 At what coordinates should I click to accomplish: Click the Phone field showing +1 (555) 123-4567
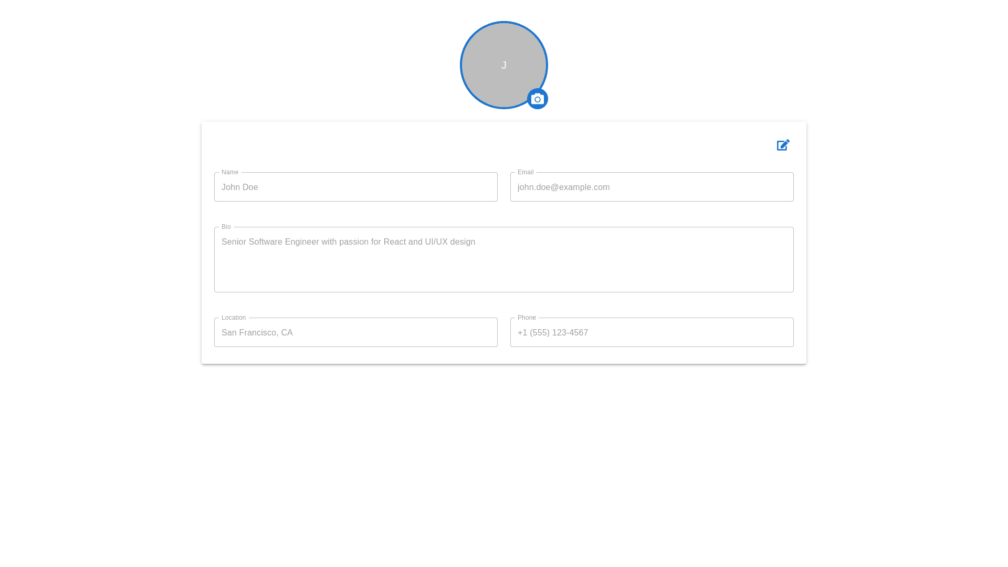[x=652, y=332]
